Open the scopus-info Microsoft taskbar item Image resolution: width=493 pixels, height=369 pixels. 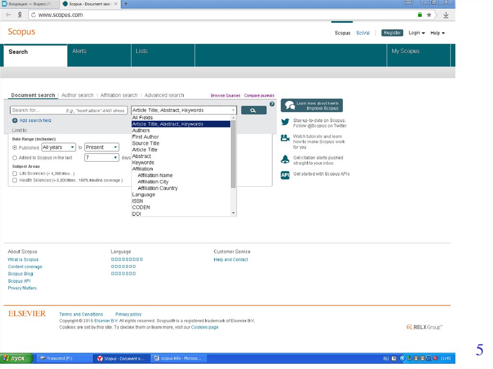(x=179, y=358)
